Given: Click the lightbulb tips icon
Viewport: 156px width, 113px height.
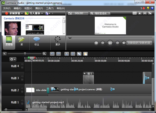Looking at the screenshot, I should (148, 8).
